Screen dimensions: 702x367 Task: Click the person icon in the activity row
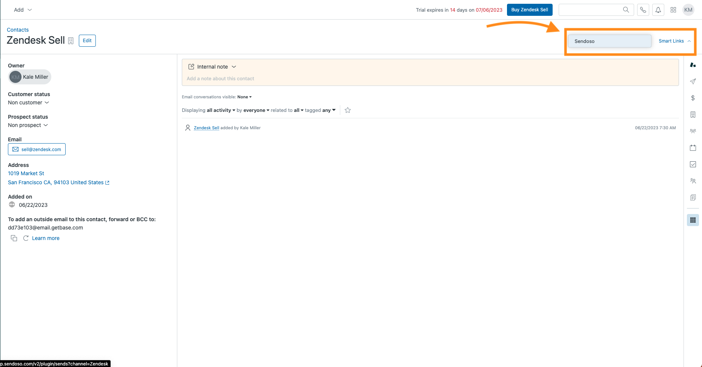[187, 128]
